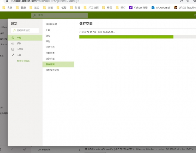Open the 行動裝置 settings page

[58, 53]
